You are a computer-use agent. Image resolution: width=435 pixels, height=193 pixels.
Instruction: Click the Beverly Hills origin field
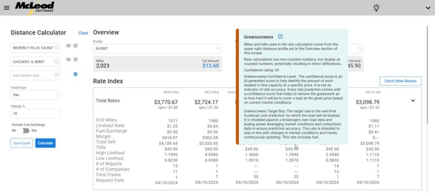(x=35, y=48)
